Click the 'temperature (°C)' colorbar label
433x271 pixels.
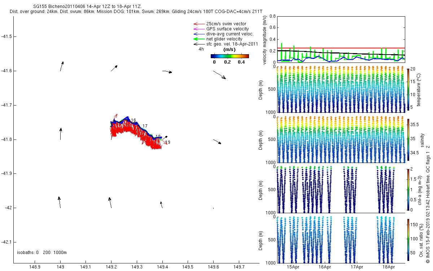(x=419, y=90)
